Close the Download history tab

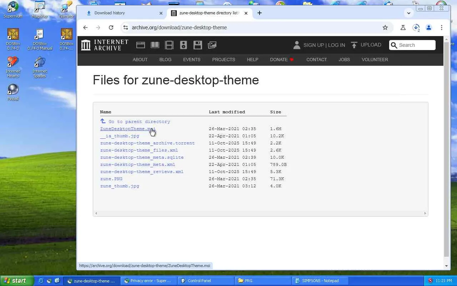coord(161,13)
